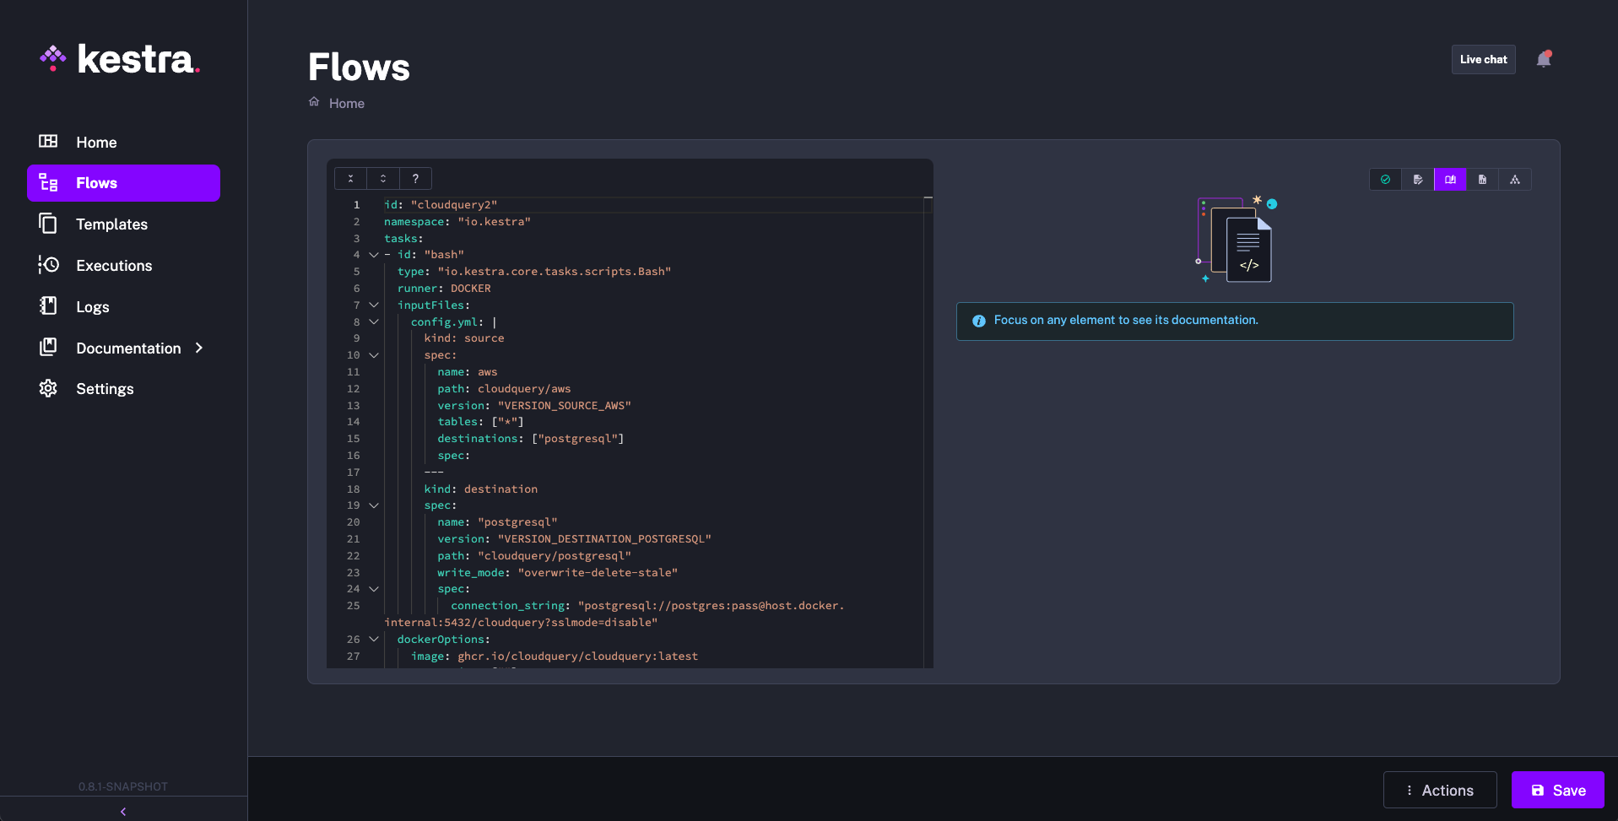Click the 0.8.1-SNAPSHOT version label
Screen dimensions: 1618x821
point(123,786)
